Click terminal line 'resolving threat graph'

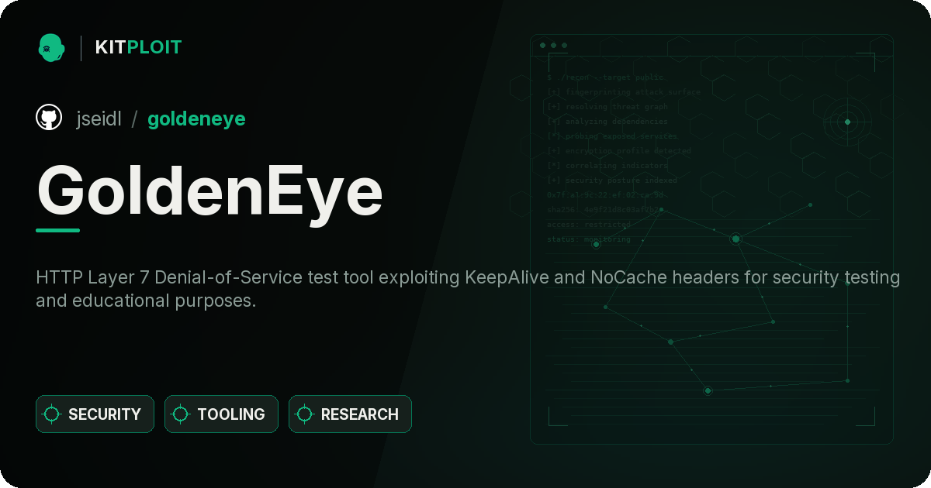pos(607,107)
